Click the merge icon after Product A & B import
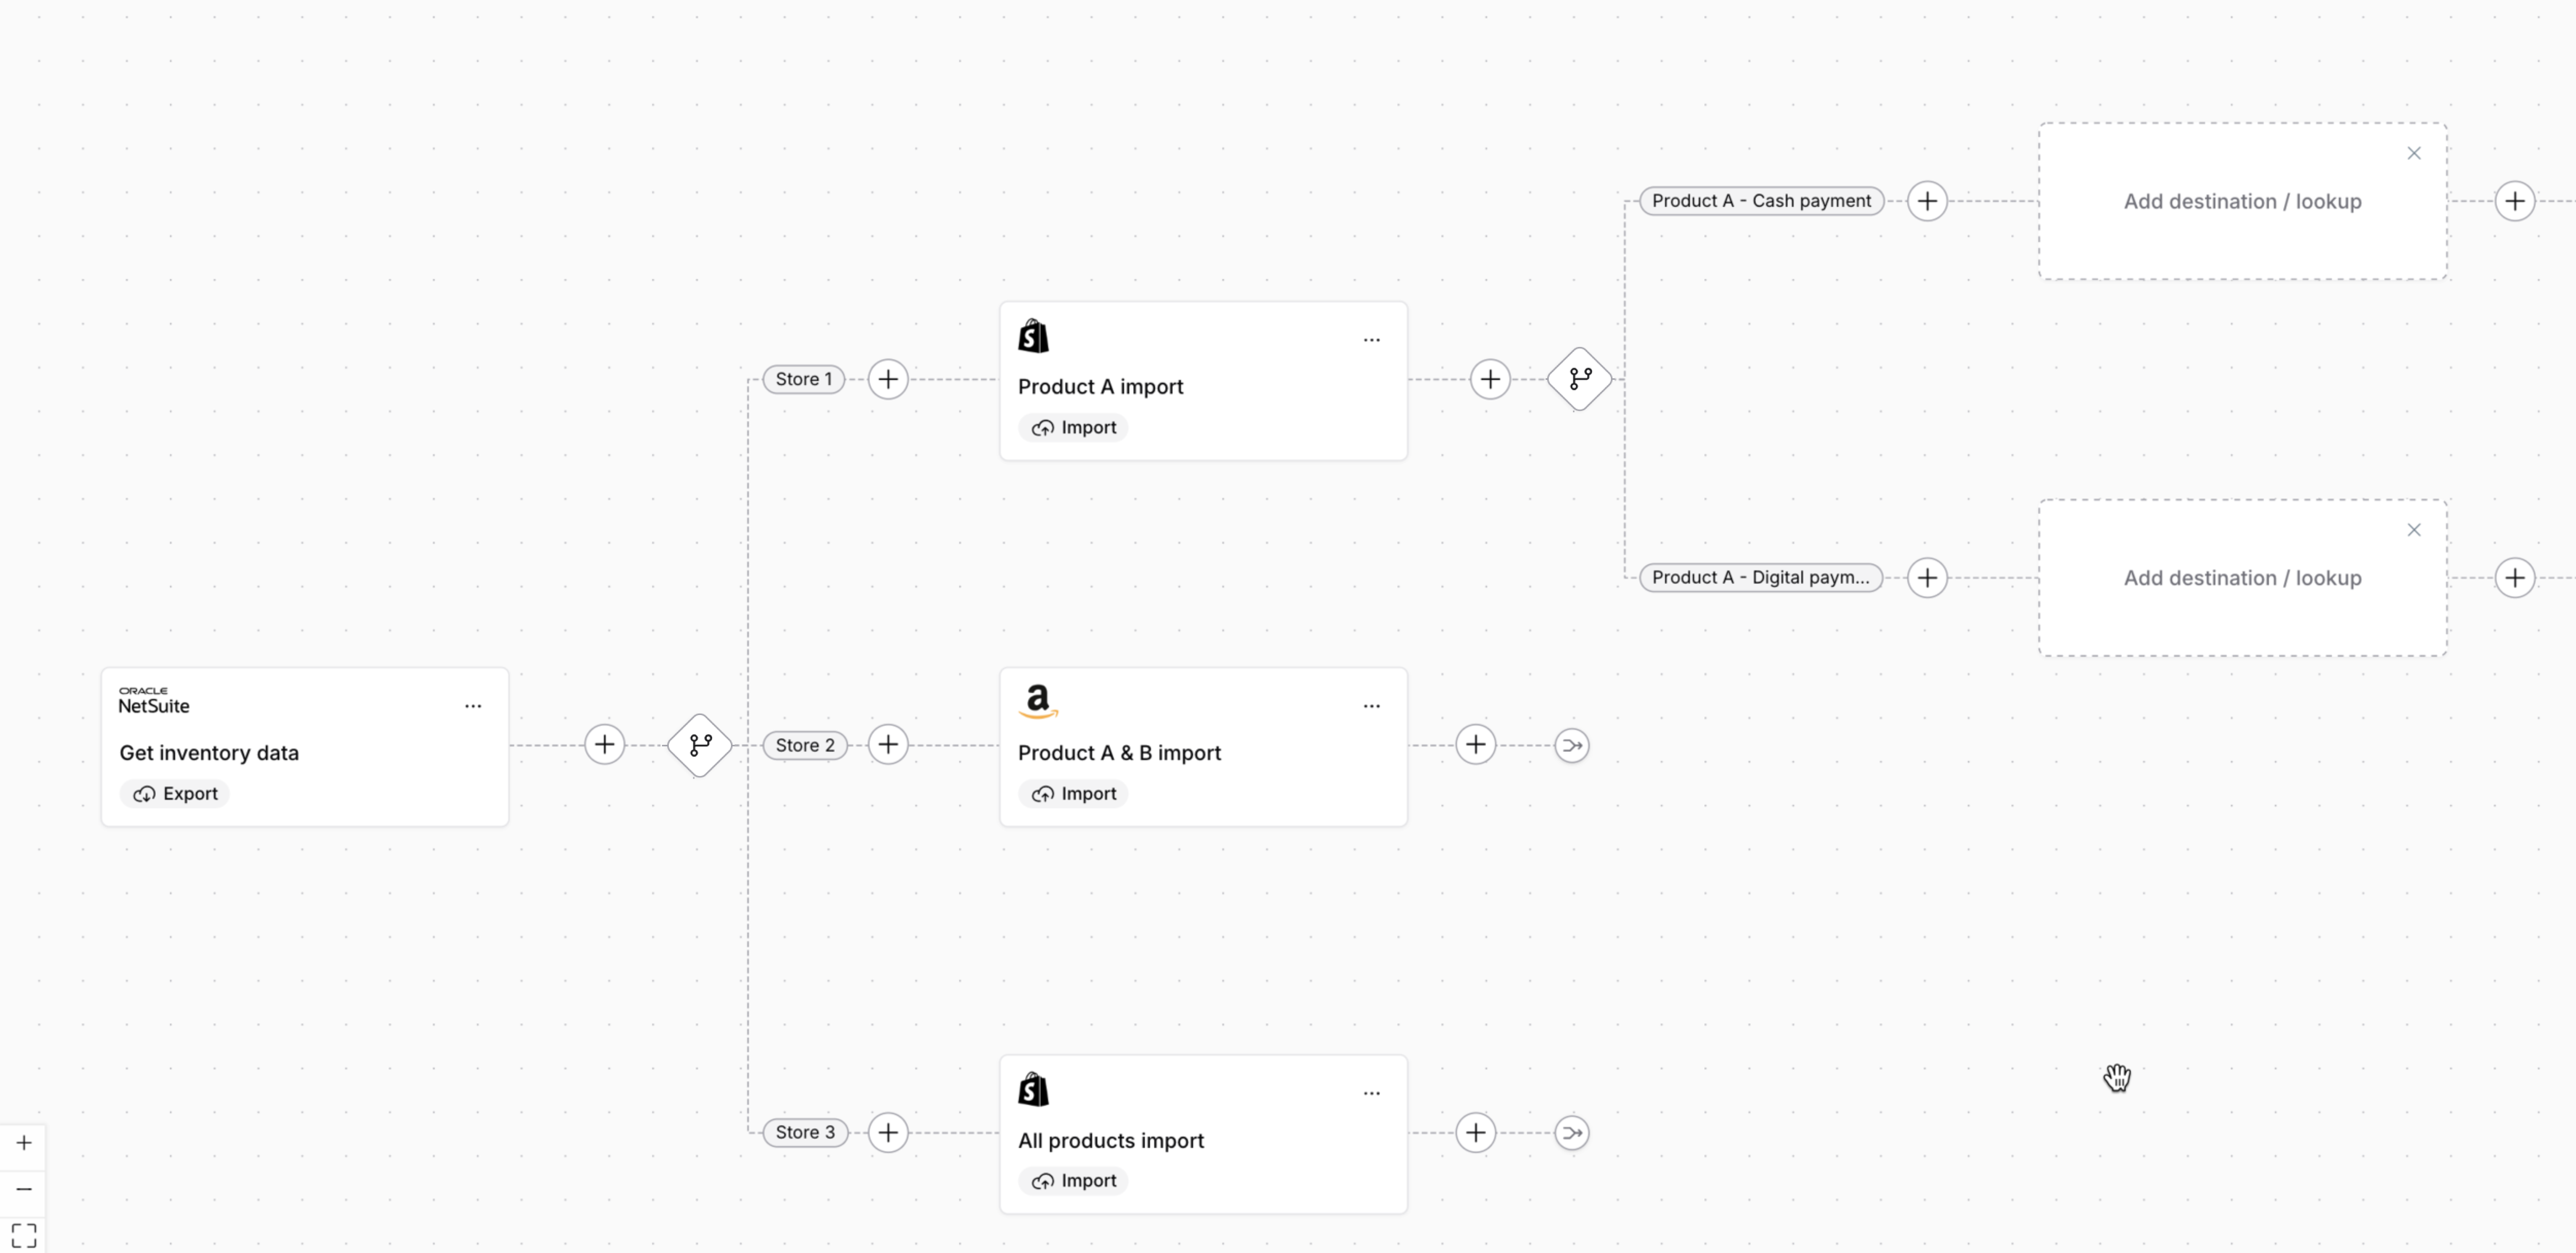 [1572, 745]
